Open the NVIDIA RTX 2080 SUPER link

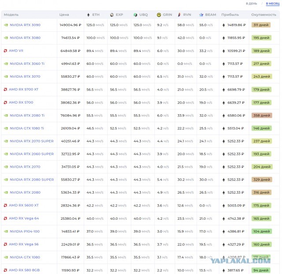tap(32, 180)
